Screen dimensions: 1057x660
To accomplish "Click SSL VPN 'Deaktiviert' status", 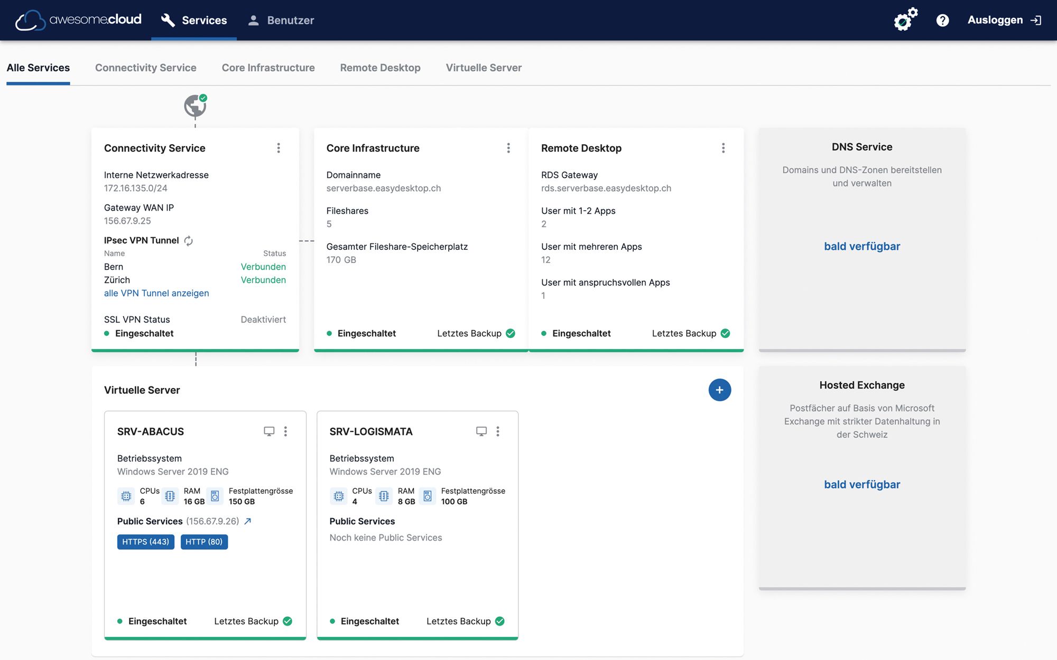I will coord(263,319).
